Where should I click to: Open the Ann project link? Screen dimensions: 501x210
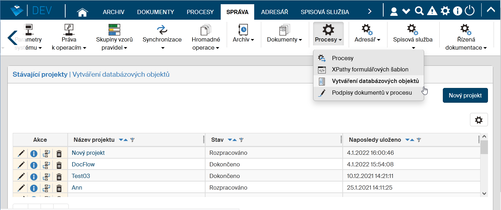click(77, 187)
